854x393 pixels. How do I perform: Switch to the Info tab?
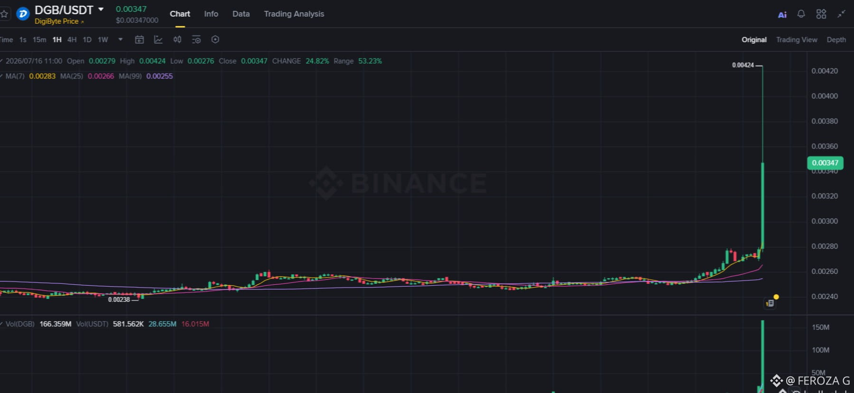[211, 14]
